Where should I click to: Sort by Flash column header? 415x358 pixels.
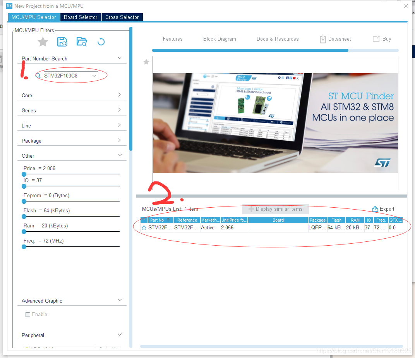click(336, 220)
